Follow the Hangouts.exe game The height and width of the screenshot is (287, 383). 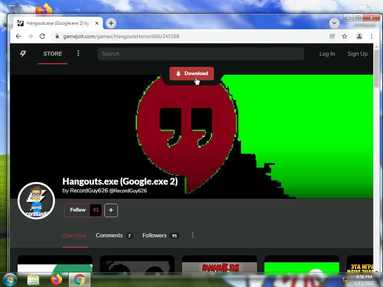coord(77,210)
